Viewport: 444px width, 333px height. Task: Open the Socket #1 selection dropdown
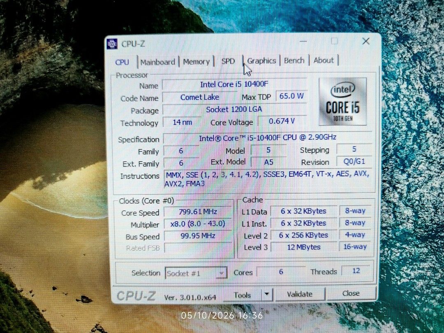[x=196, y=273]
